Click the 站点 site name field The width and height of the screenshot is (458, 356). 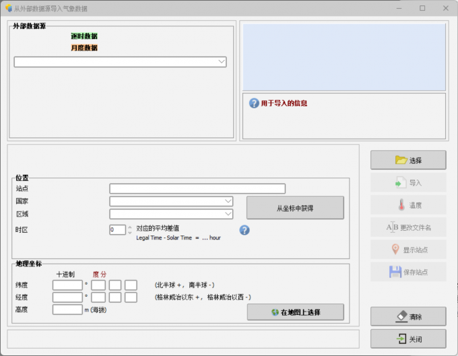click(197, 188)
